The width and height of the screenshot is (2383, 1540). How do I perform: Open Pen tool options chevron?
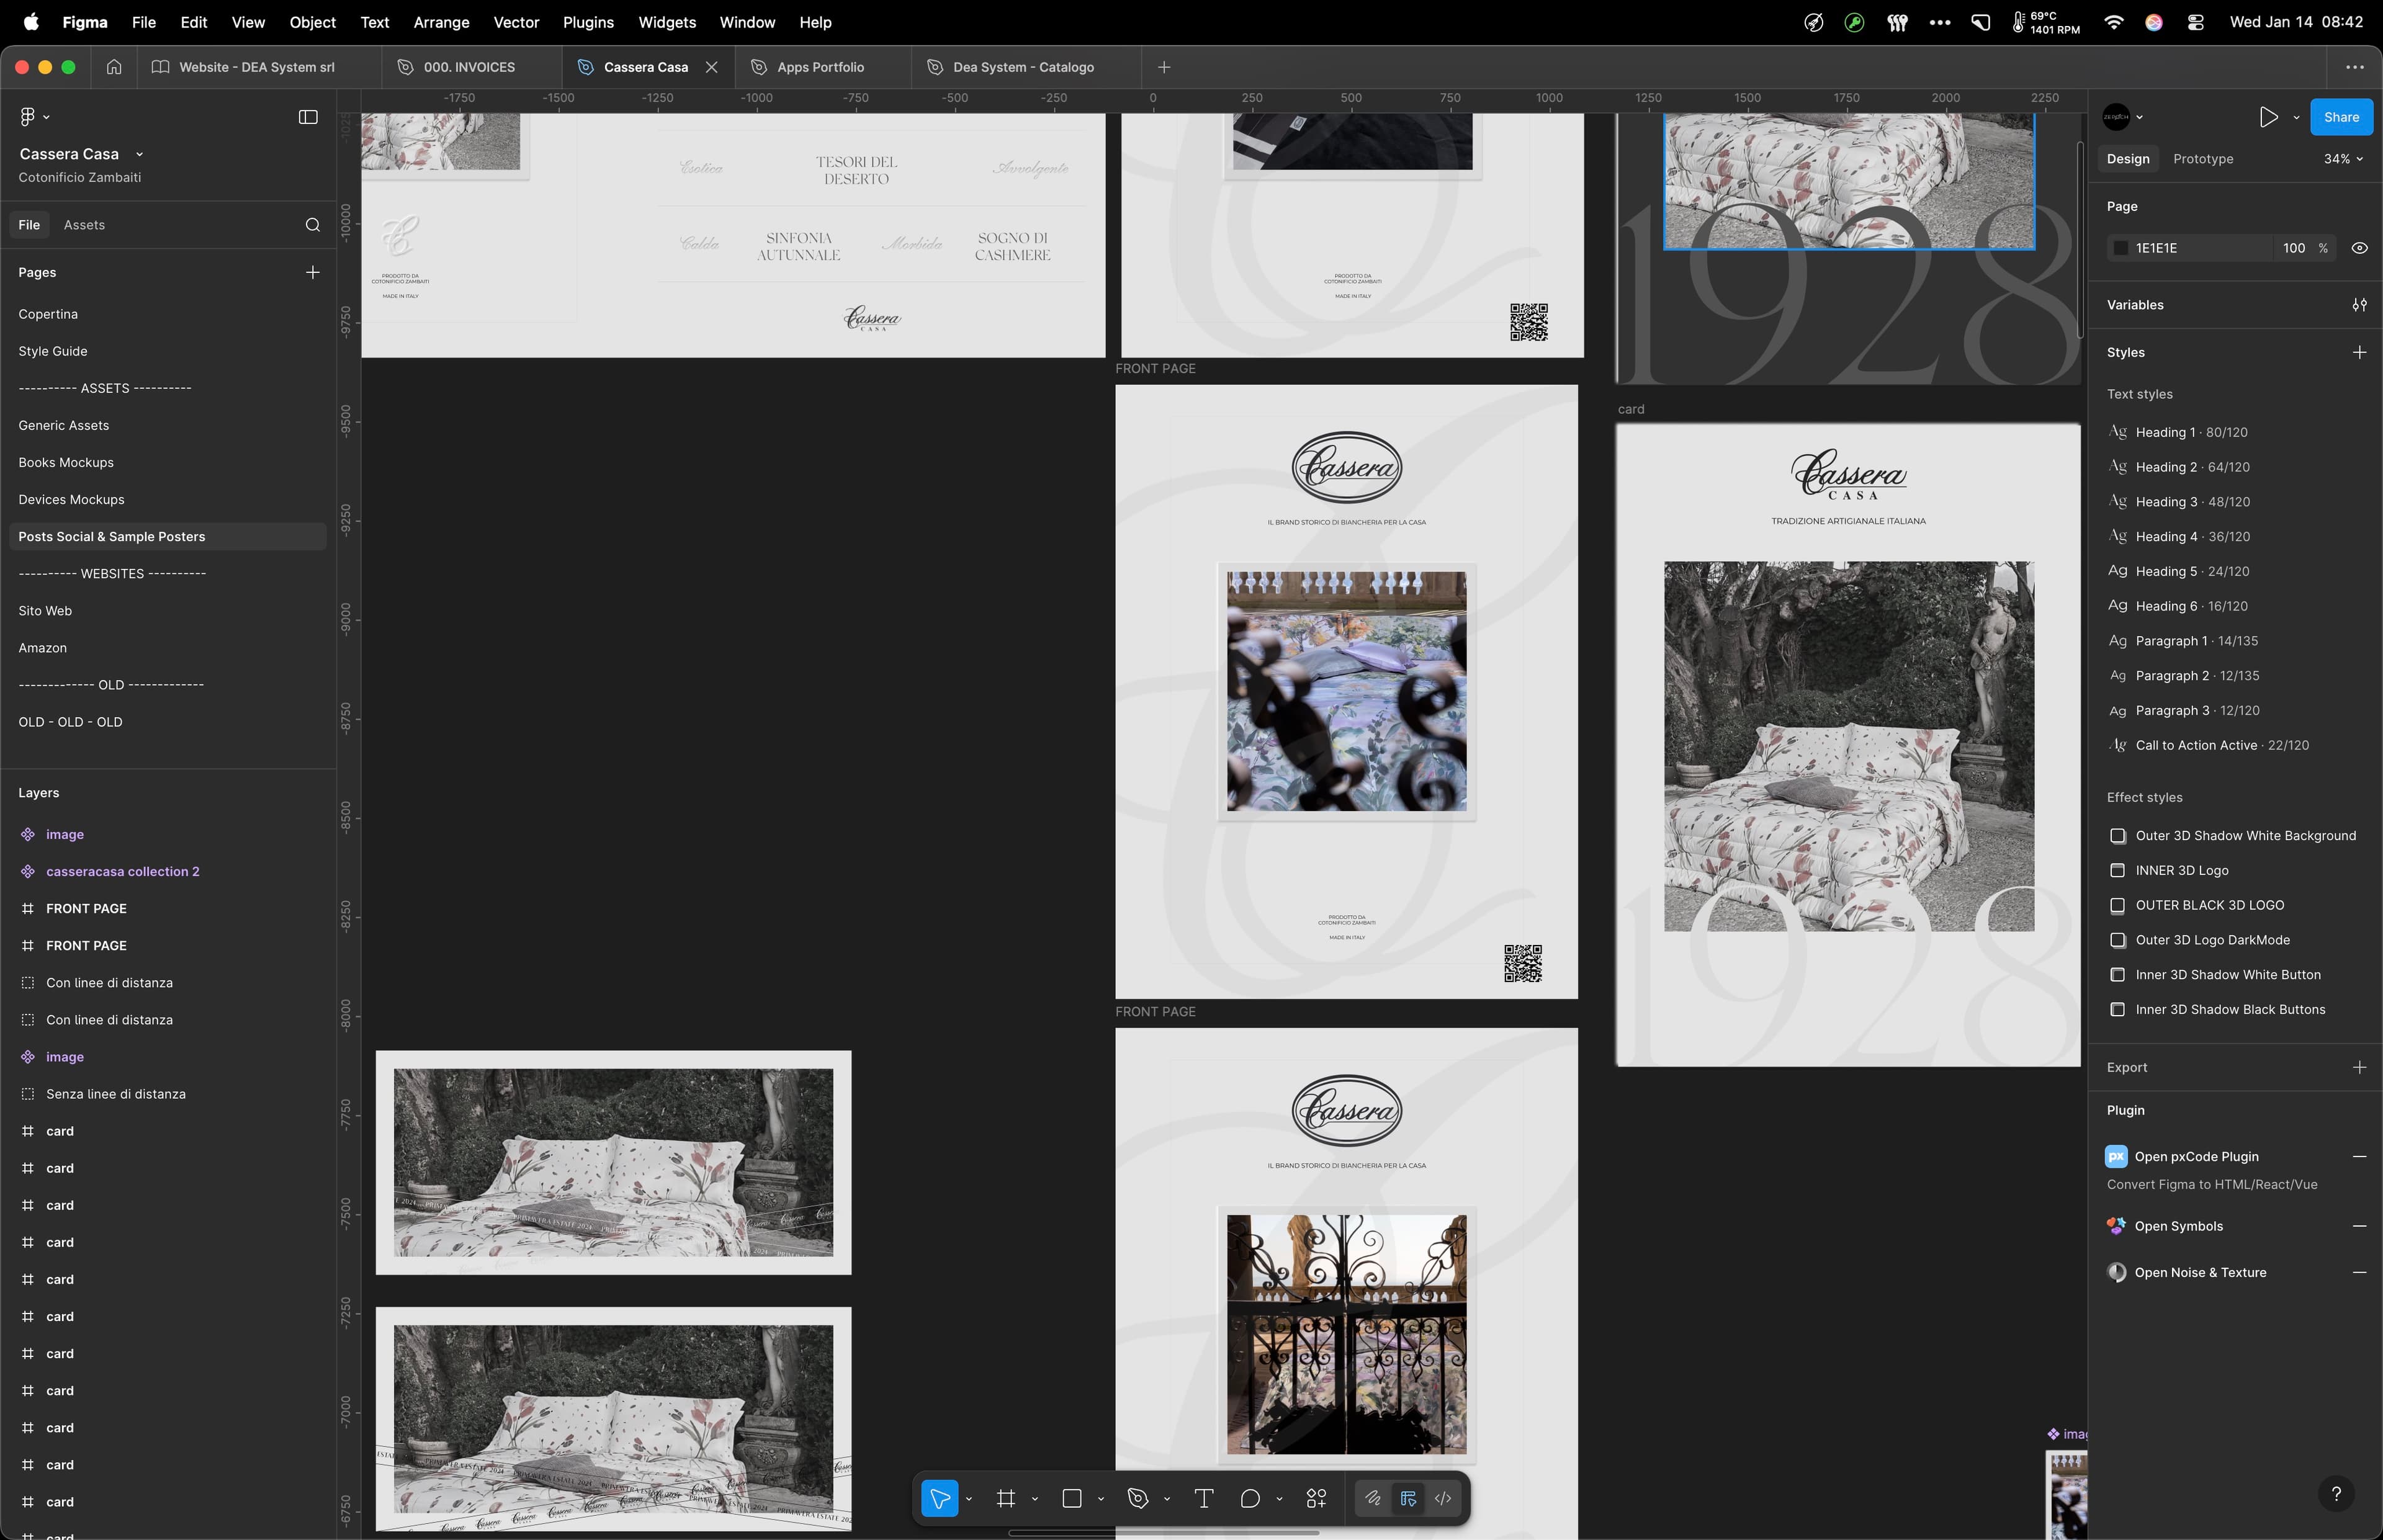pyautogui.click(x=1167, y=1499)
